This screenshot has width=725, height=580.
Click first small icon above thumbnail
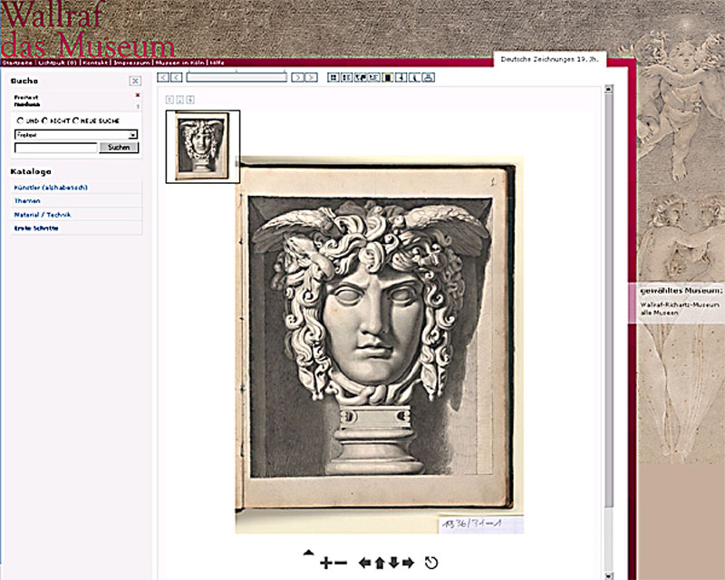point(169,100)
